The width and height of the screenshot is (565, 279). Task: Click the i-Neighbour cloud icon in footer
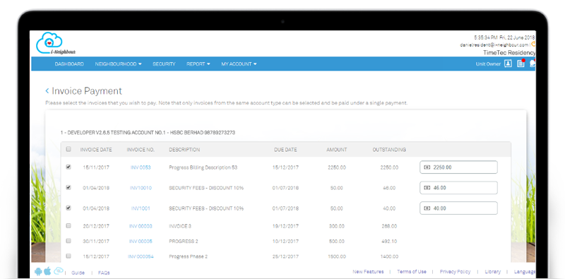click(x=59, y=271)
